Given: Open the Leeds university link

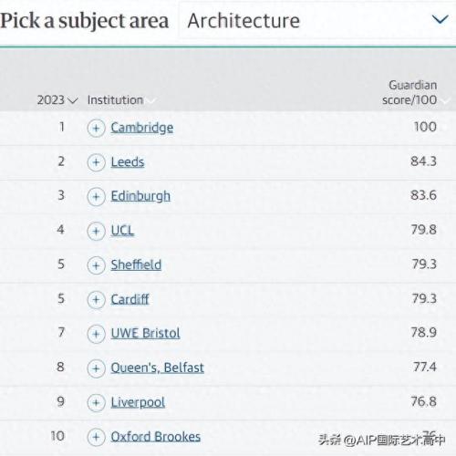Looking at the screenshot, I should pyautogui.click(x=128, y=162).
